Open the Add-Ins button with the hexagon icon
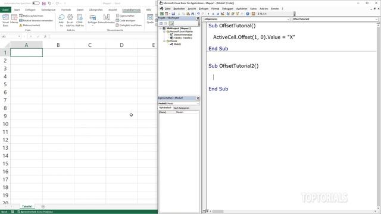This screenshot has width=381, height=214. tap(61, 20)
